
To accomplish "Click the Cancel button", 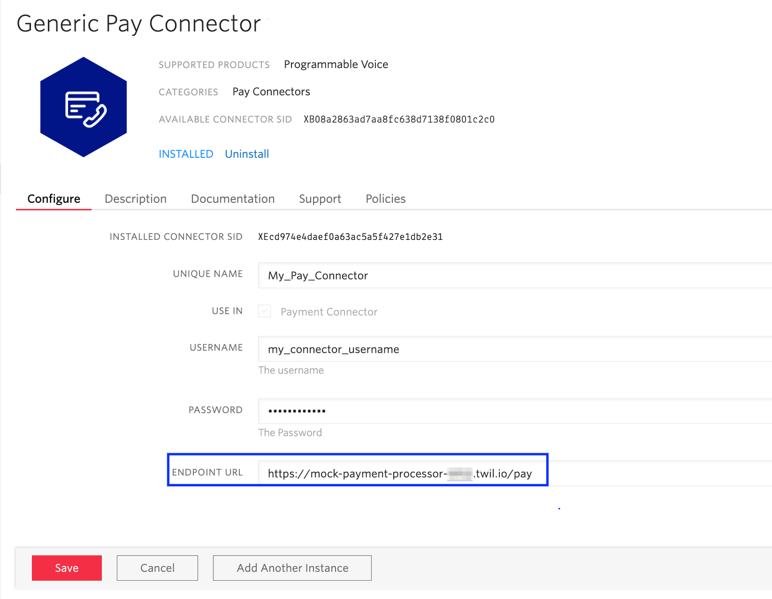I will click(x=157, y=568).
